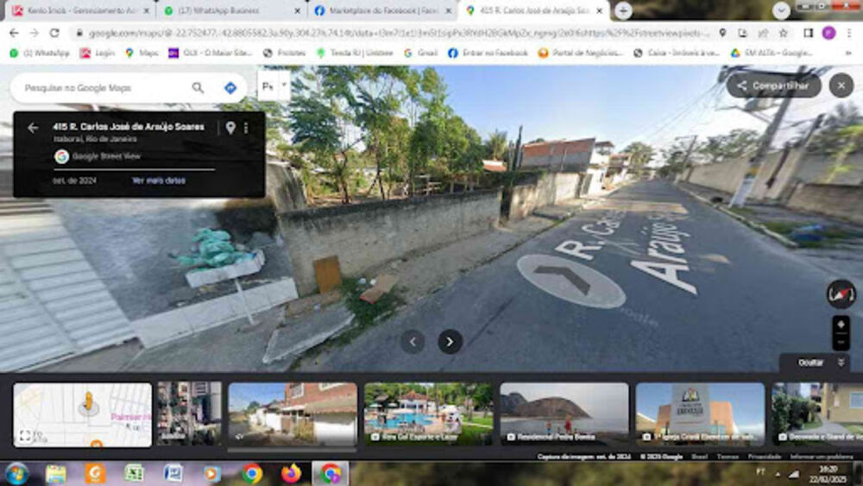Click the road arrow on the street
863x486 pixels.
pos(570,281)
